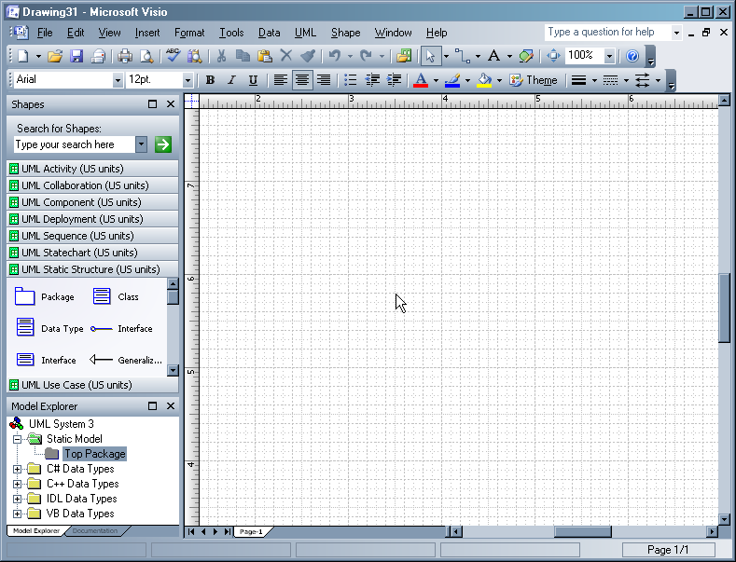The image size is (736, 562).
Task: Click the Search for Shapes input field
Action: coord(73,144)
